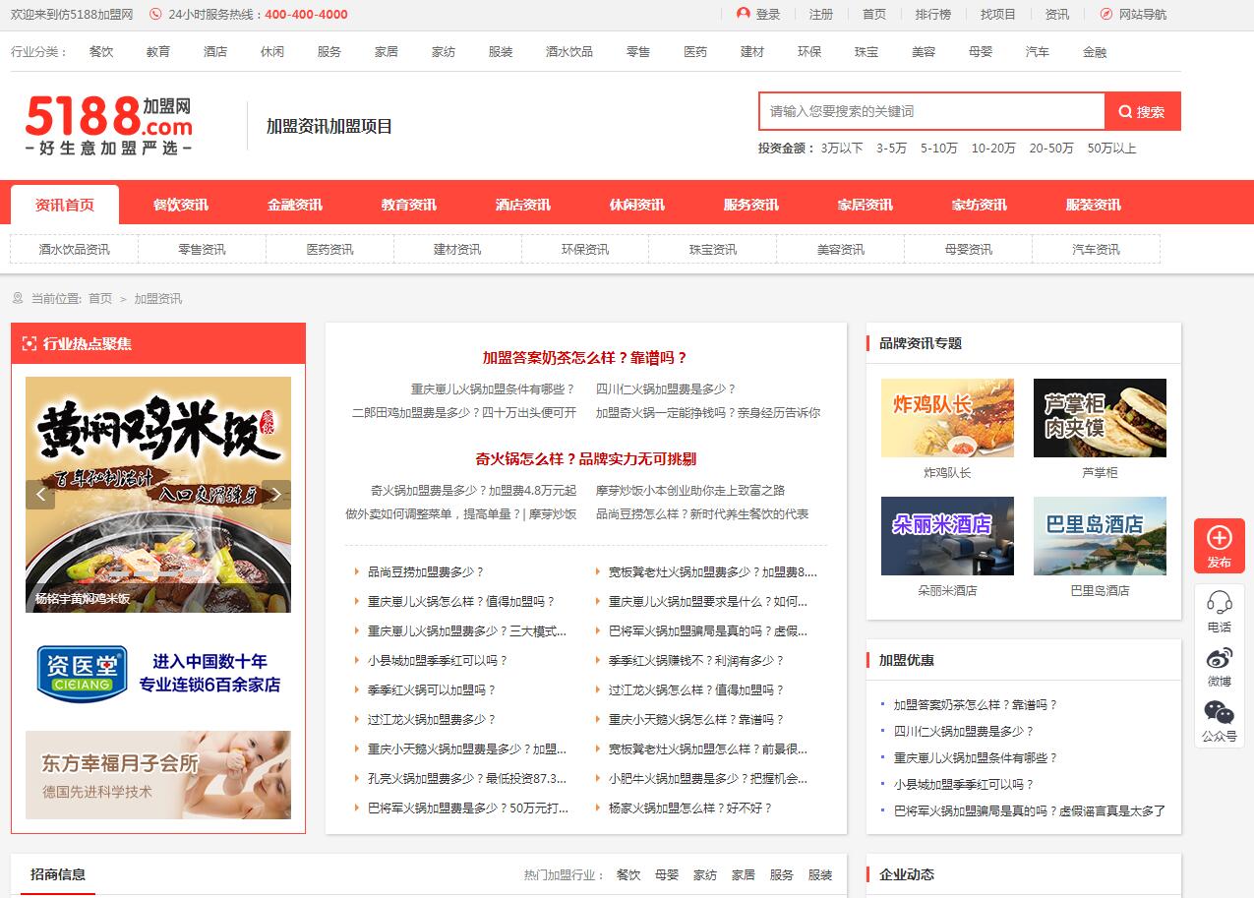Open the 酒水饮品资讯 section

[x=74, y=250]
